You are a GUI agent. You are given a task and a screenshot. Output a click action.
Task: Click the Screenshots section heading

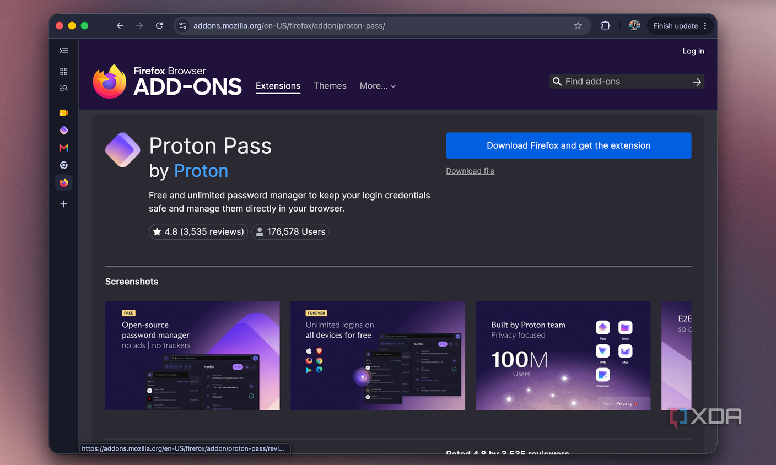point(132,282)
